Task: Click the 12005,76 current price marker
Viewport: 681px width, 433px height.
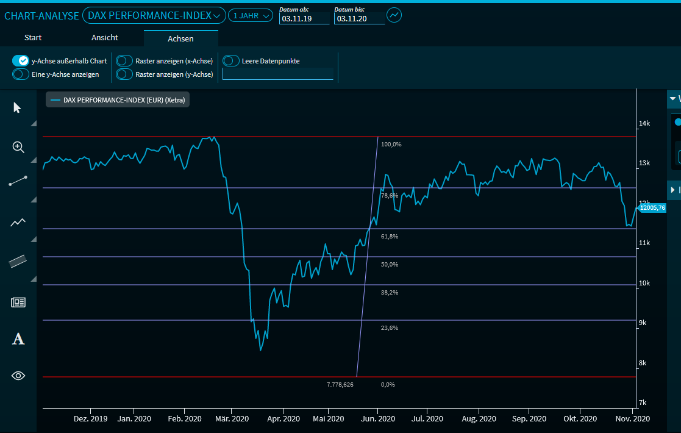Action: [652, 208]
